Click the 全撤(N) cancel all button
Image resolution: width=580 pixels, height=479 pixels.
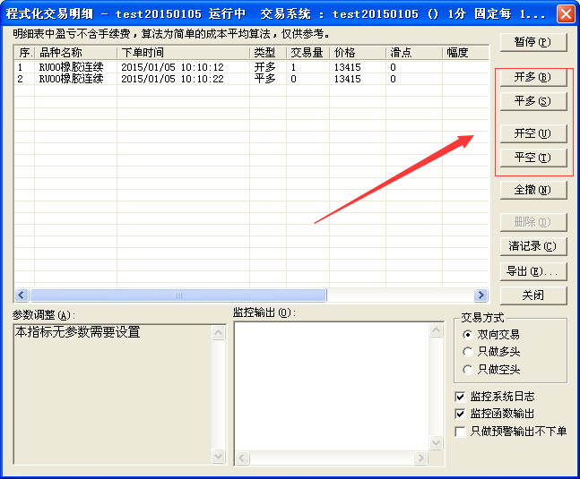coord(533,190)
